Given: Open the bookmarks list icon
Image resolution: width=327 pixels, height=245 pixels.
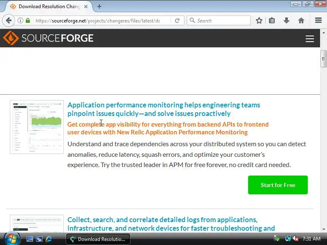Looking at the screenshot, I should coord(272,20).
